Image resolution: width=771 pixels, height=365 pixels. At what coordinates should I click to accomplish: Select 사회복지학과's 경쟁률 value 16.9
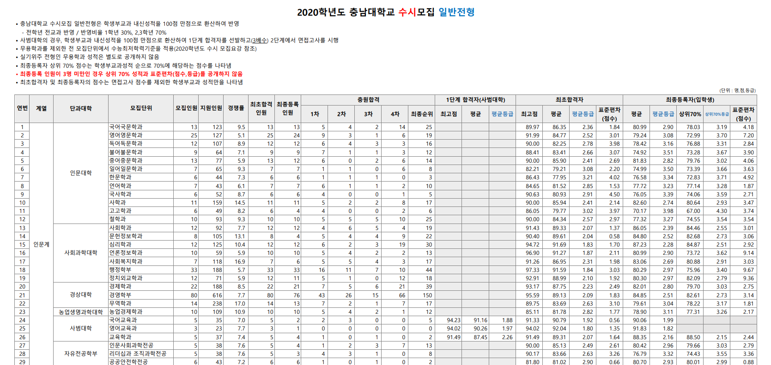coord(240,262)
